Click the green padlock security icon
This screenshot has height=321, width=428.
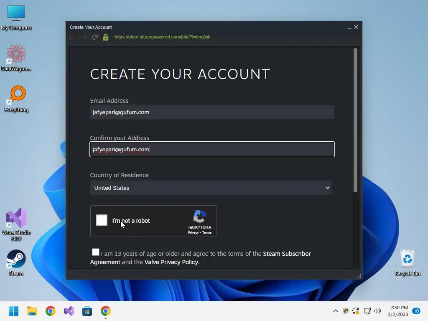pos(106,37)
